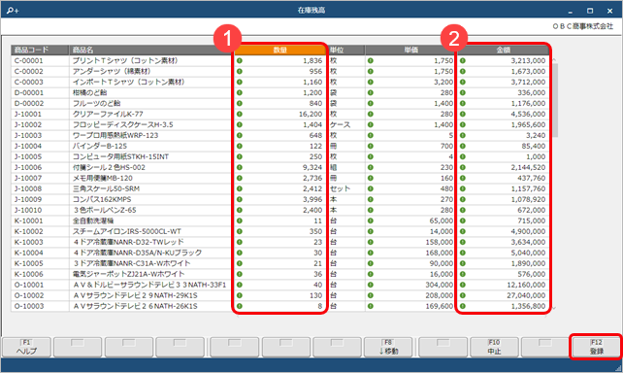
Task: Click green amount icon for K-10003 row
Action: point(463,242)
